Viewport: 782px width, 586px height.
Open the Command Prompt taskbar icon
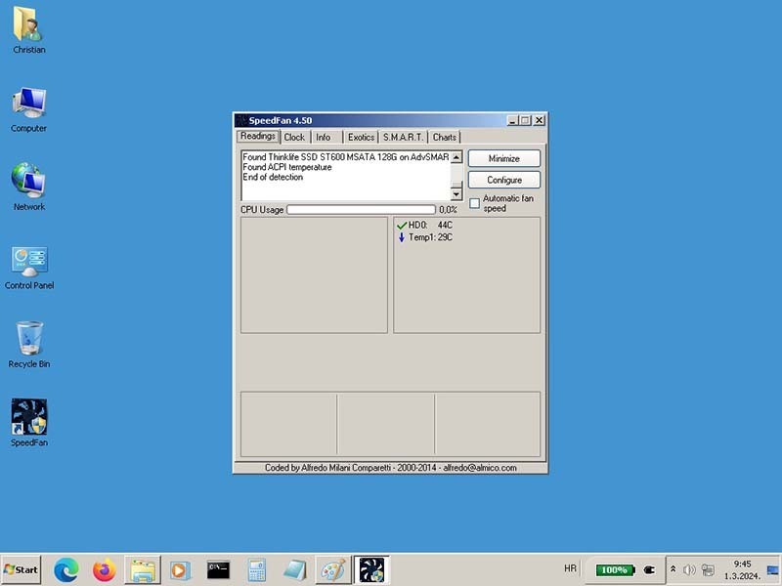[x=218, y=569]
